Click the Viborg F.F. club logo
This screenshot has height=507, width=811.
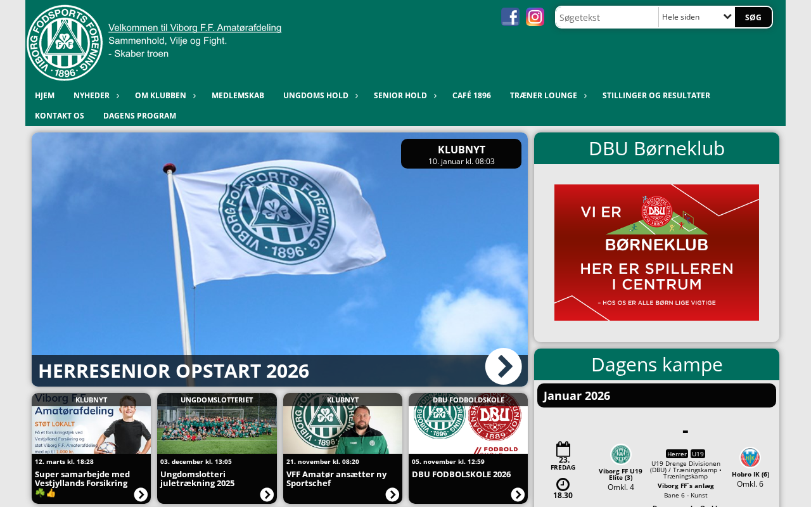(65, 43)
